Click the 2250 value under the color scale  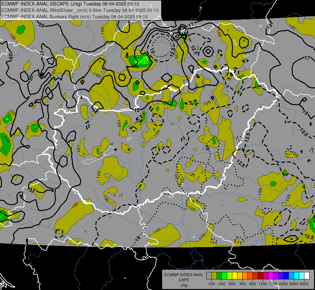click(x=283, y=284)
